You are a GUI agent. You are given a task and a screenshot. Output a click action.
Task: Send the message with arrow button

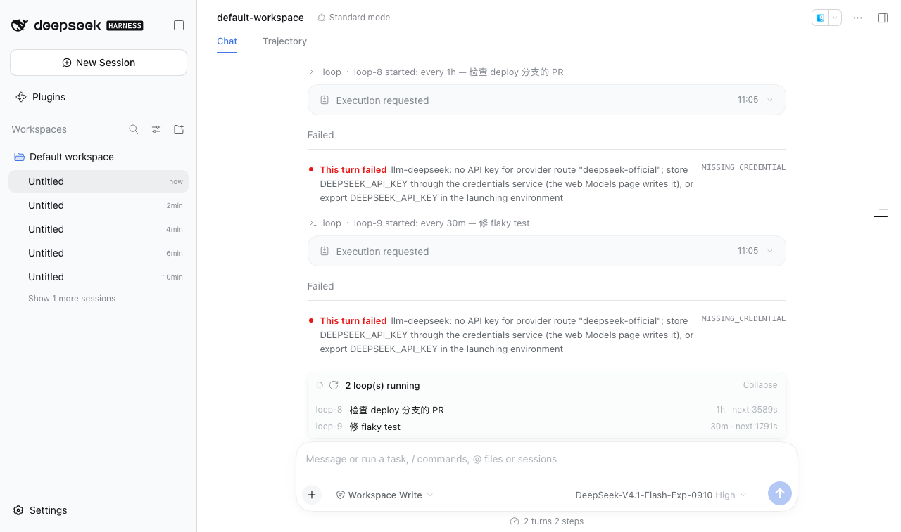point(780,493)
